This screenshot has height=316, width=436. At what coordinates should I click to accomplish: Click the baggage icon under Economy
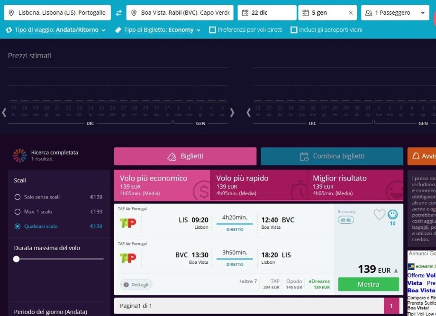coord(345,220)
